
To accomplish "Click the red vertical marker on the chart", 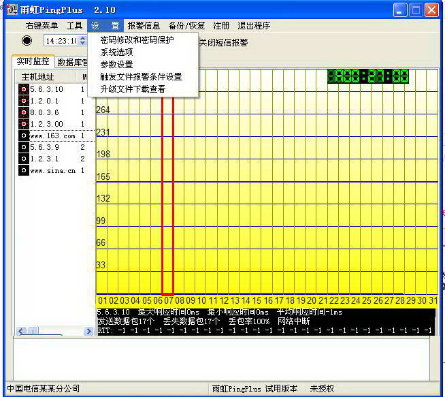I will [167, 196].
